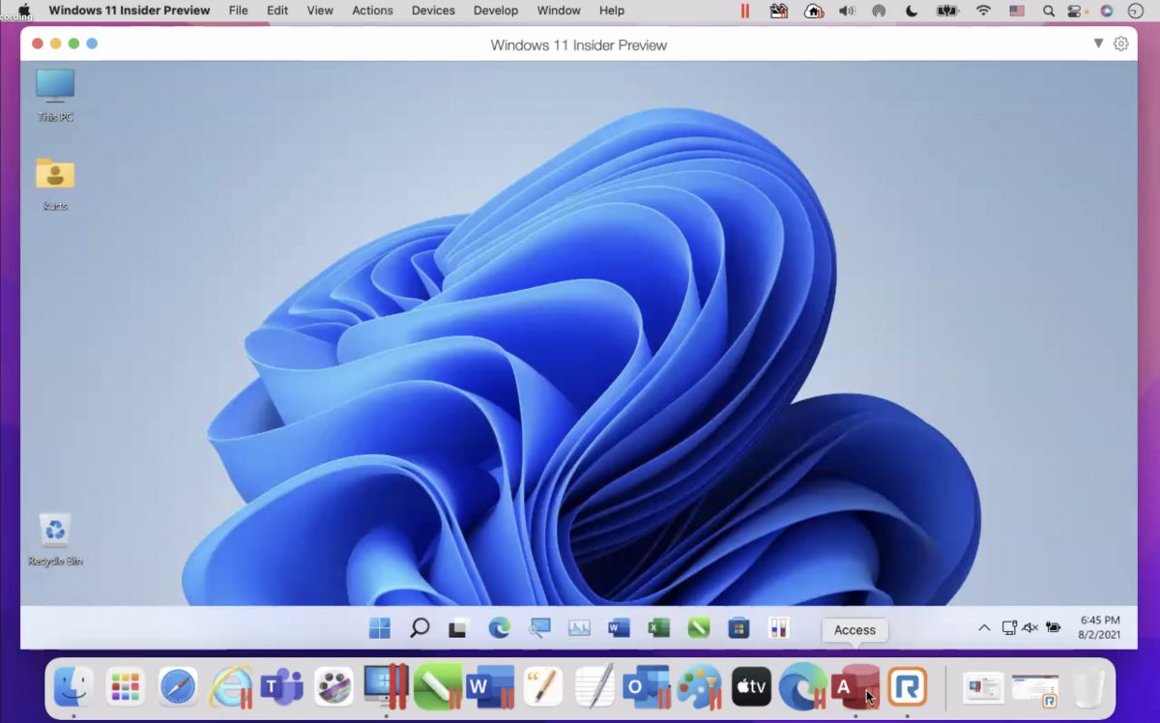Open the Devices menu

coord(433,11)
